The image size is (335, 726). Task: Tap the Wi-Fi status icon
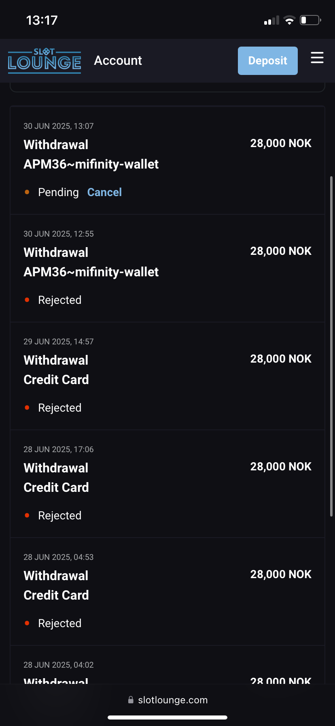tap(289, 20)
